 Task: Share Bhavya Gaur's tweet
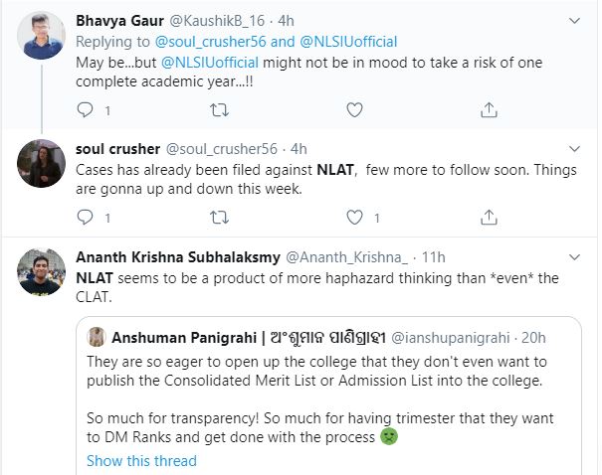coord(491,109)
